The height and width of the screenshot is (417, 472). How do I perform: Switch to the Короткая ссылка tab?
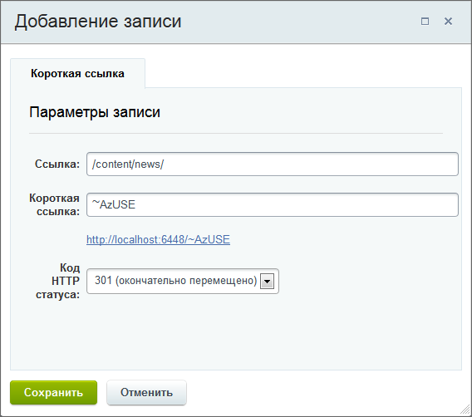point(77,73)
